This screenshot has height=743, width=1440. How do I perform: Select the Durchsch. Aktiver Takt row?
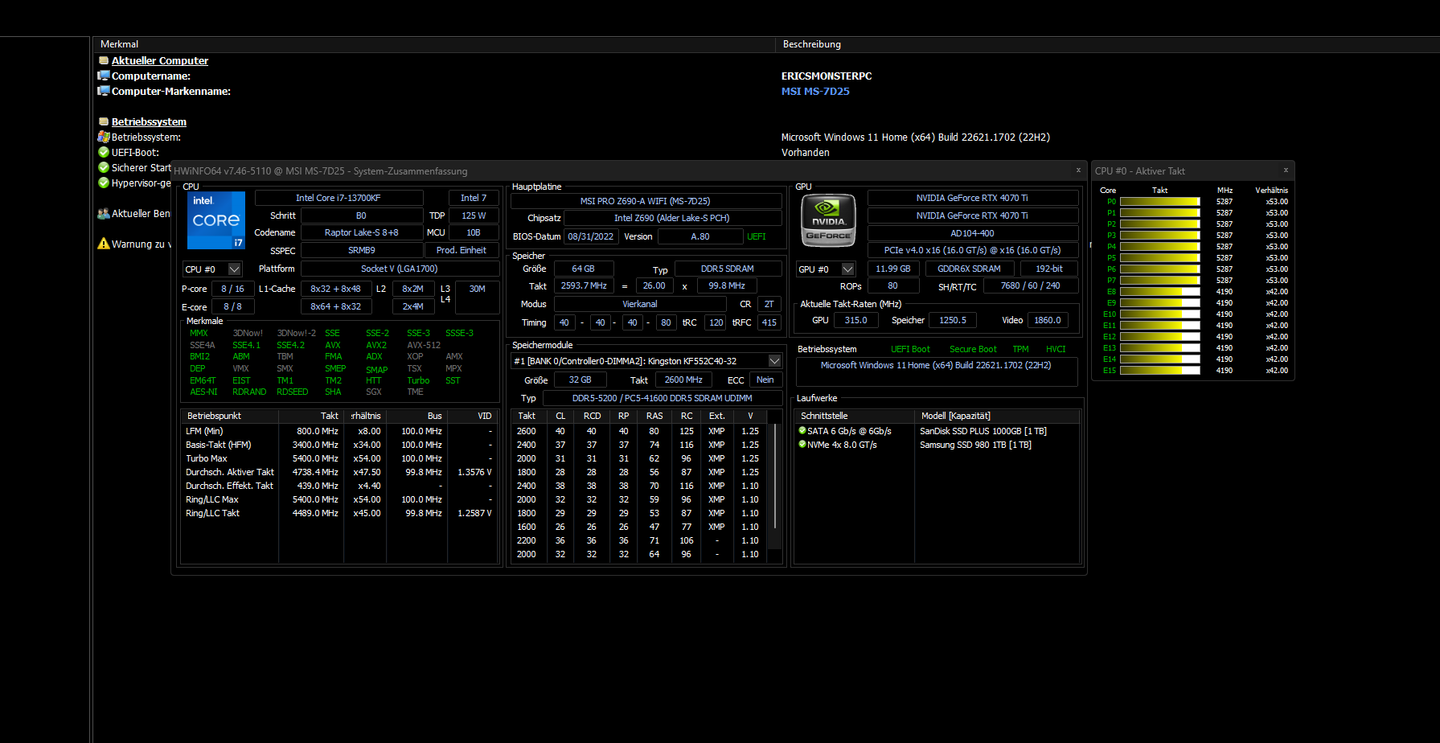(x=339, y=472)
